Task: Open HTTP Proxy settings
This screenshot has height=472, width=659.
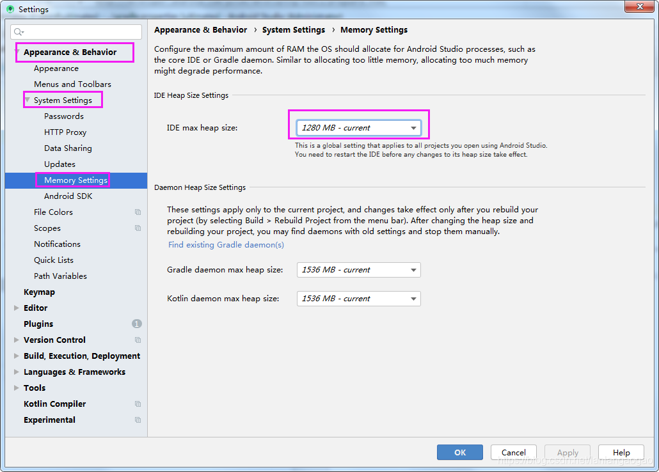Action: [65, 132]
